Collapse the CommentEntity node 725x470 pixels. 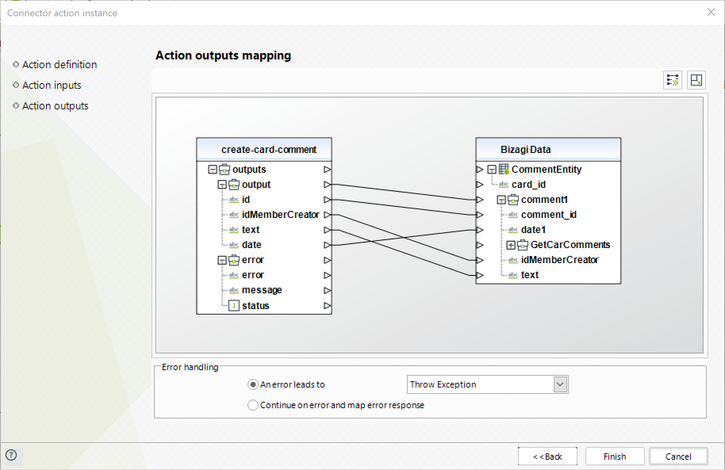(492, 170)
